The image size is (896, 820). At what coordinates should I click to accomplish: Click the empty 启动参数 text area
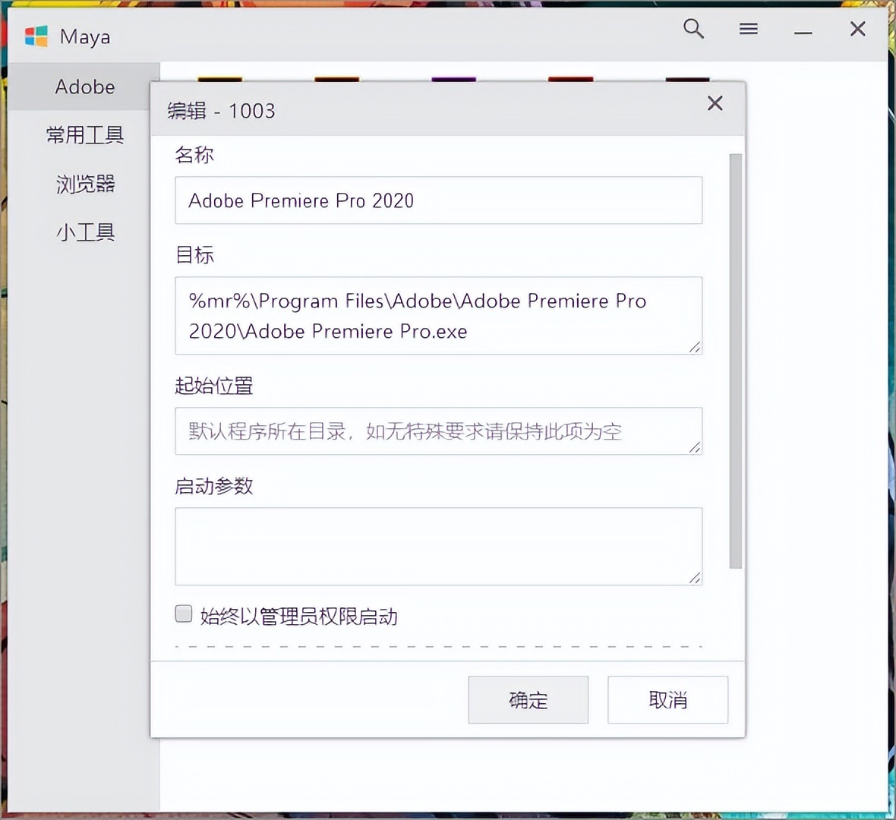coord(438,546)
